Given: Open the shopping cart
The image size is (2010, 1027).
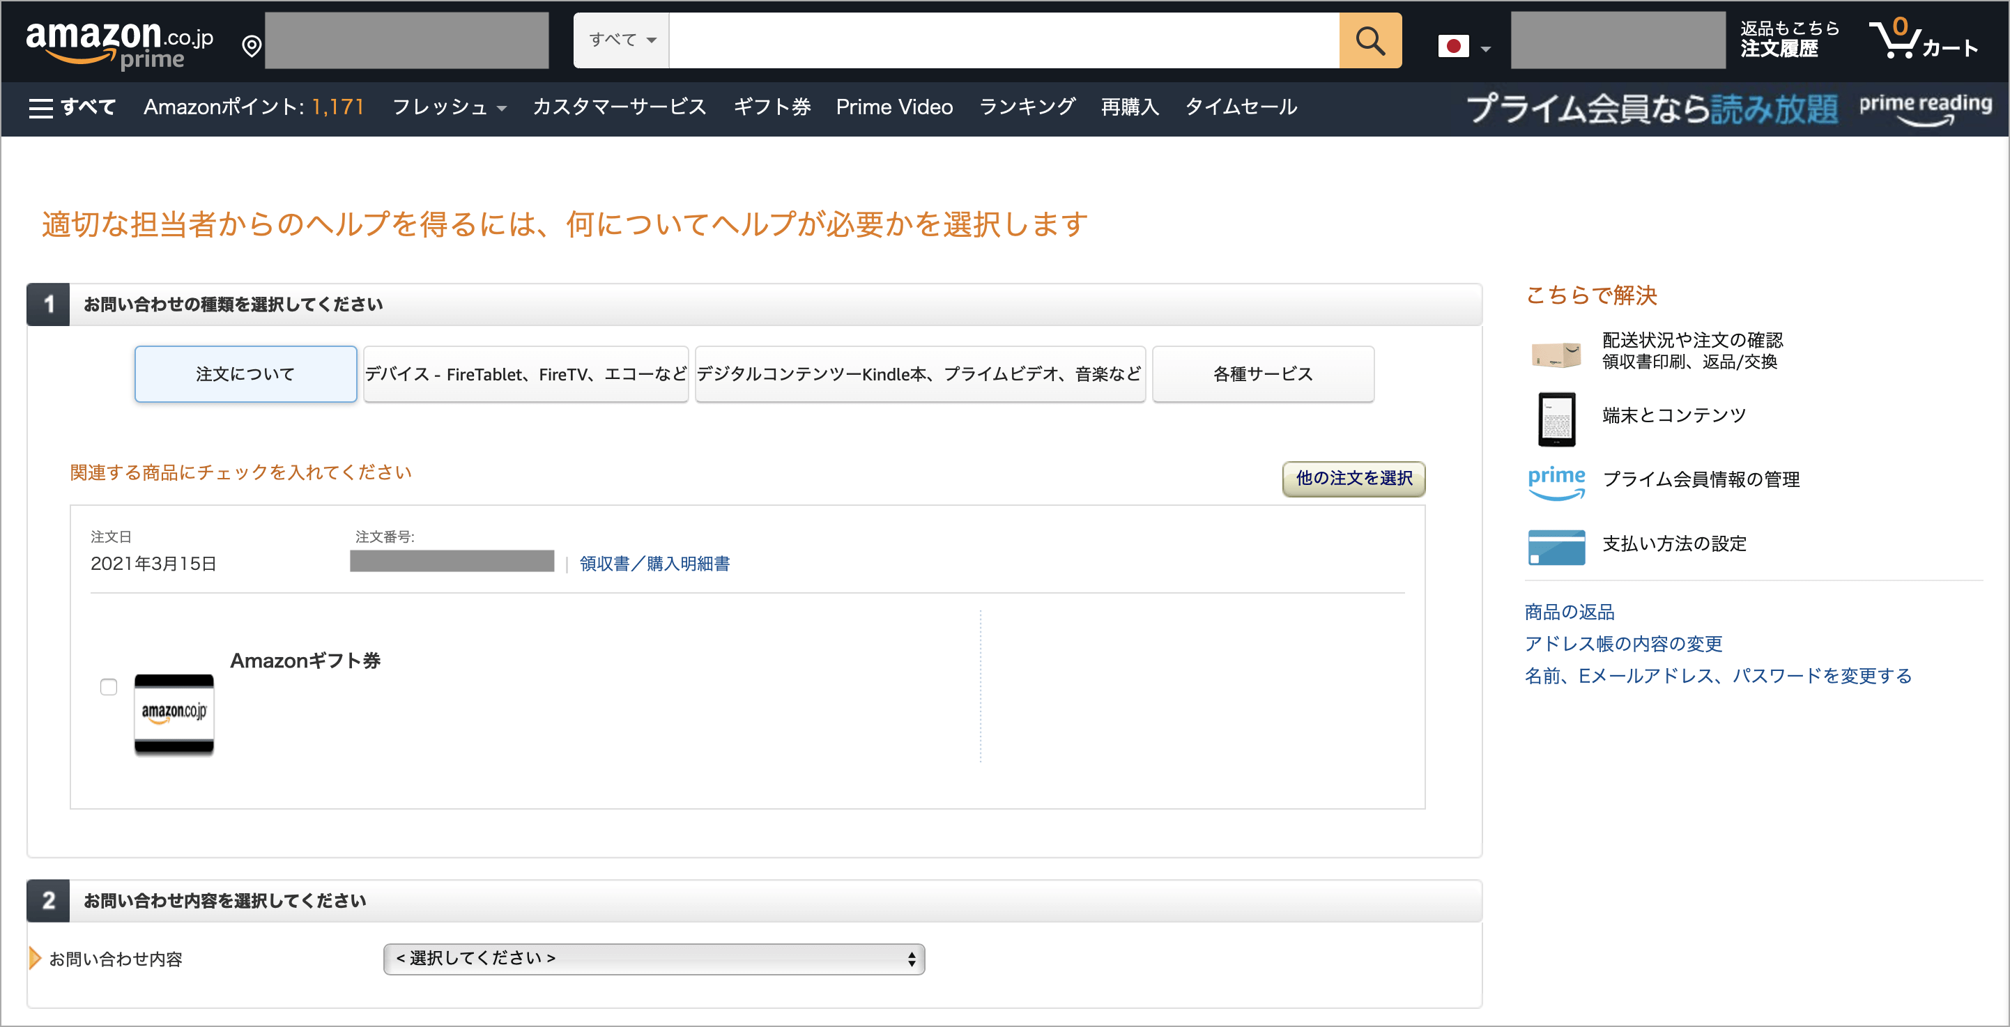Looking at the screenshot, I should (1926, 43).
